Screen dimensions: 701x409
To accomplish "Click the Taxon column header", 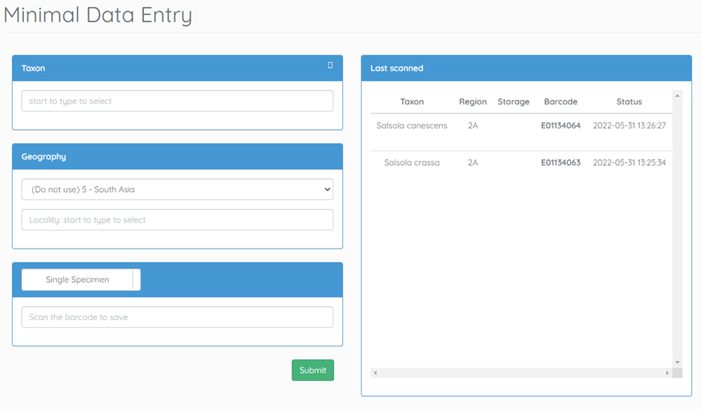I will click(412, 102).
